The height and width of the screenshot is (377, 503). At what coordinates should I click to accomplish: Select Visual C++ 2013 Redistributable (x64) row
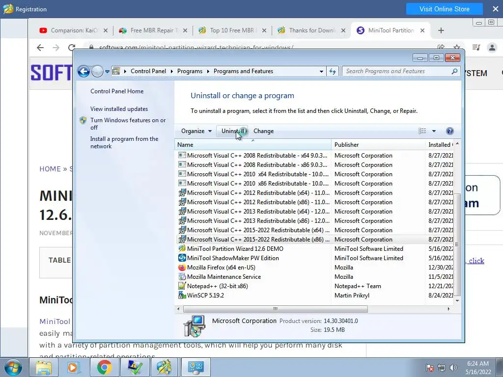315,211
